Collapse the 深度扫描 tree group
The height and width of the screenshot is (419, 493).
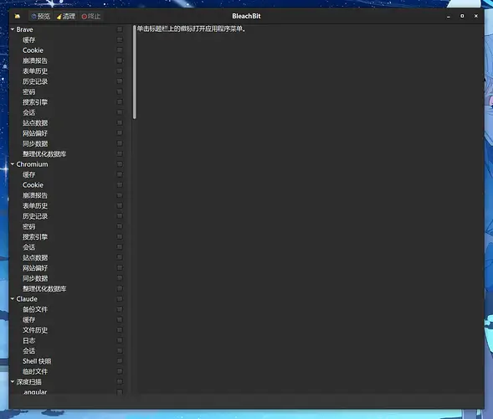coord(13,381)
